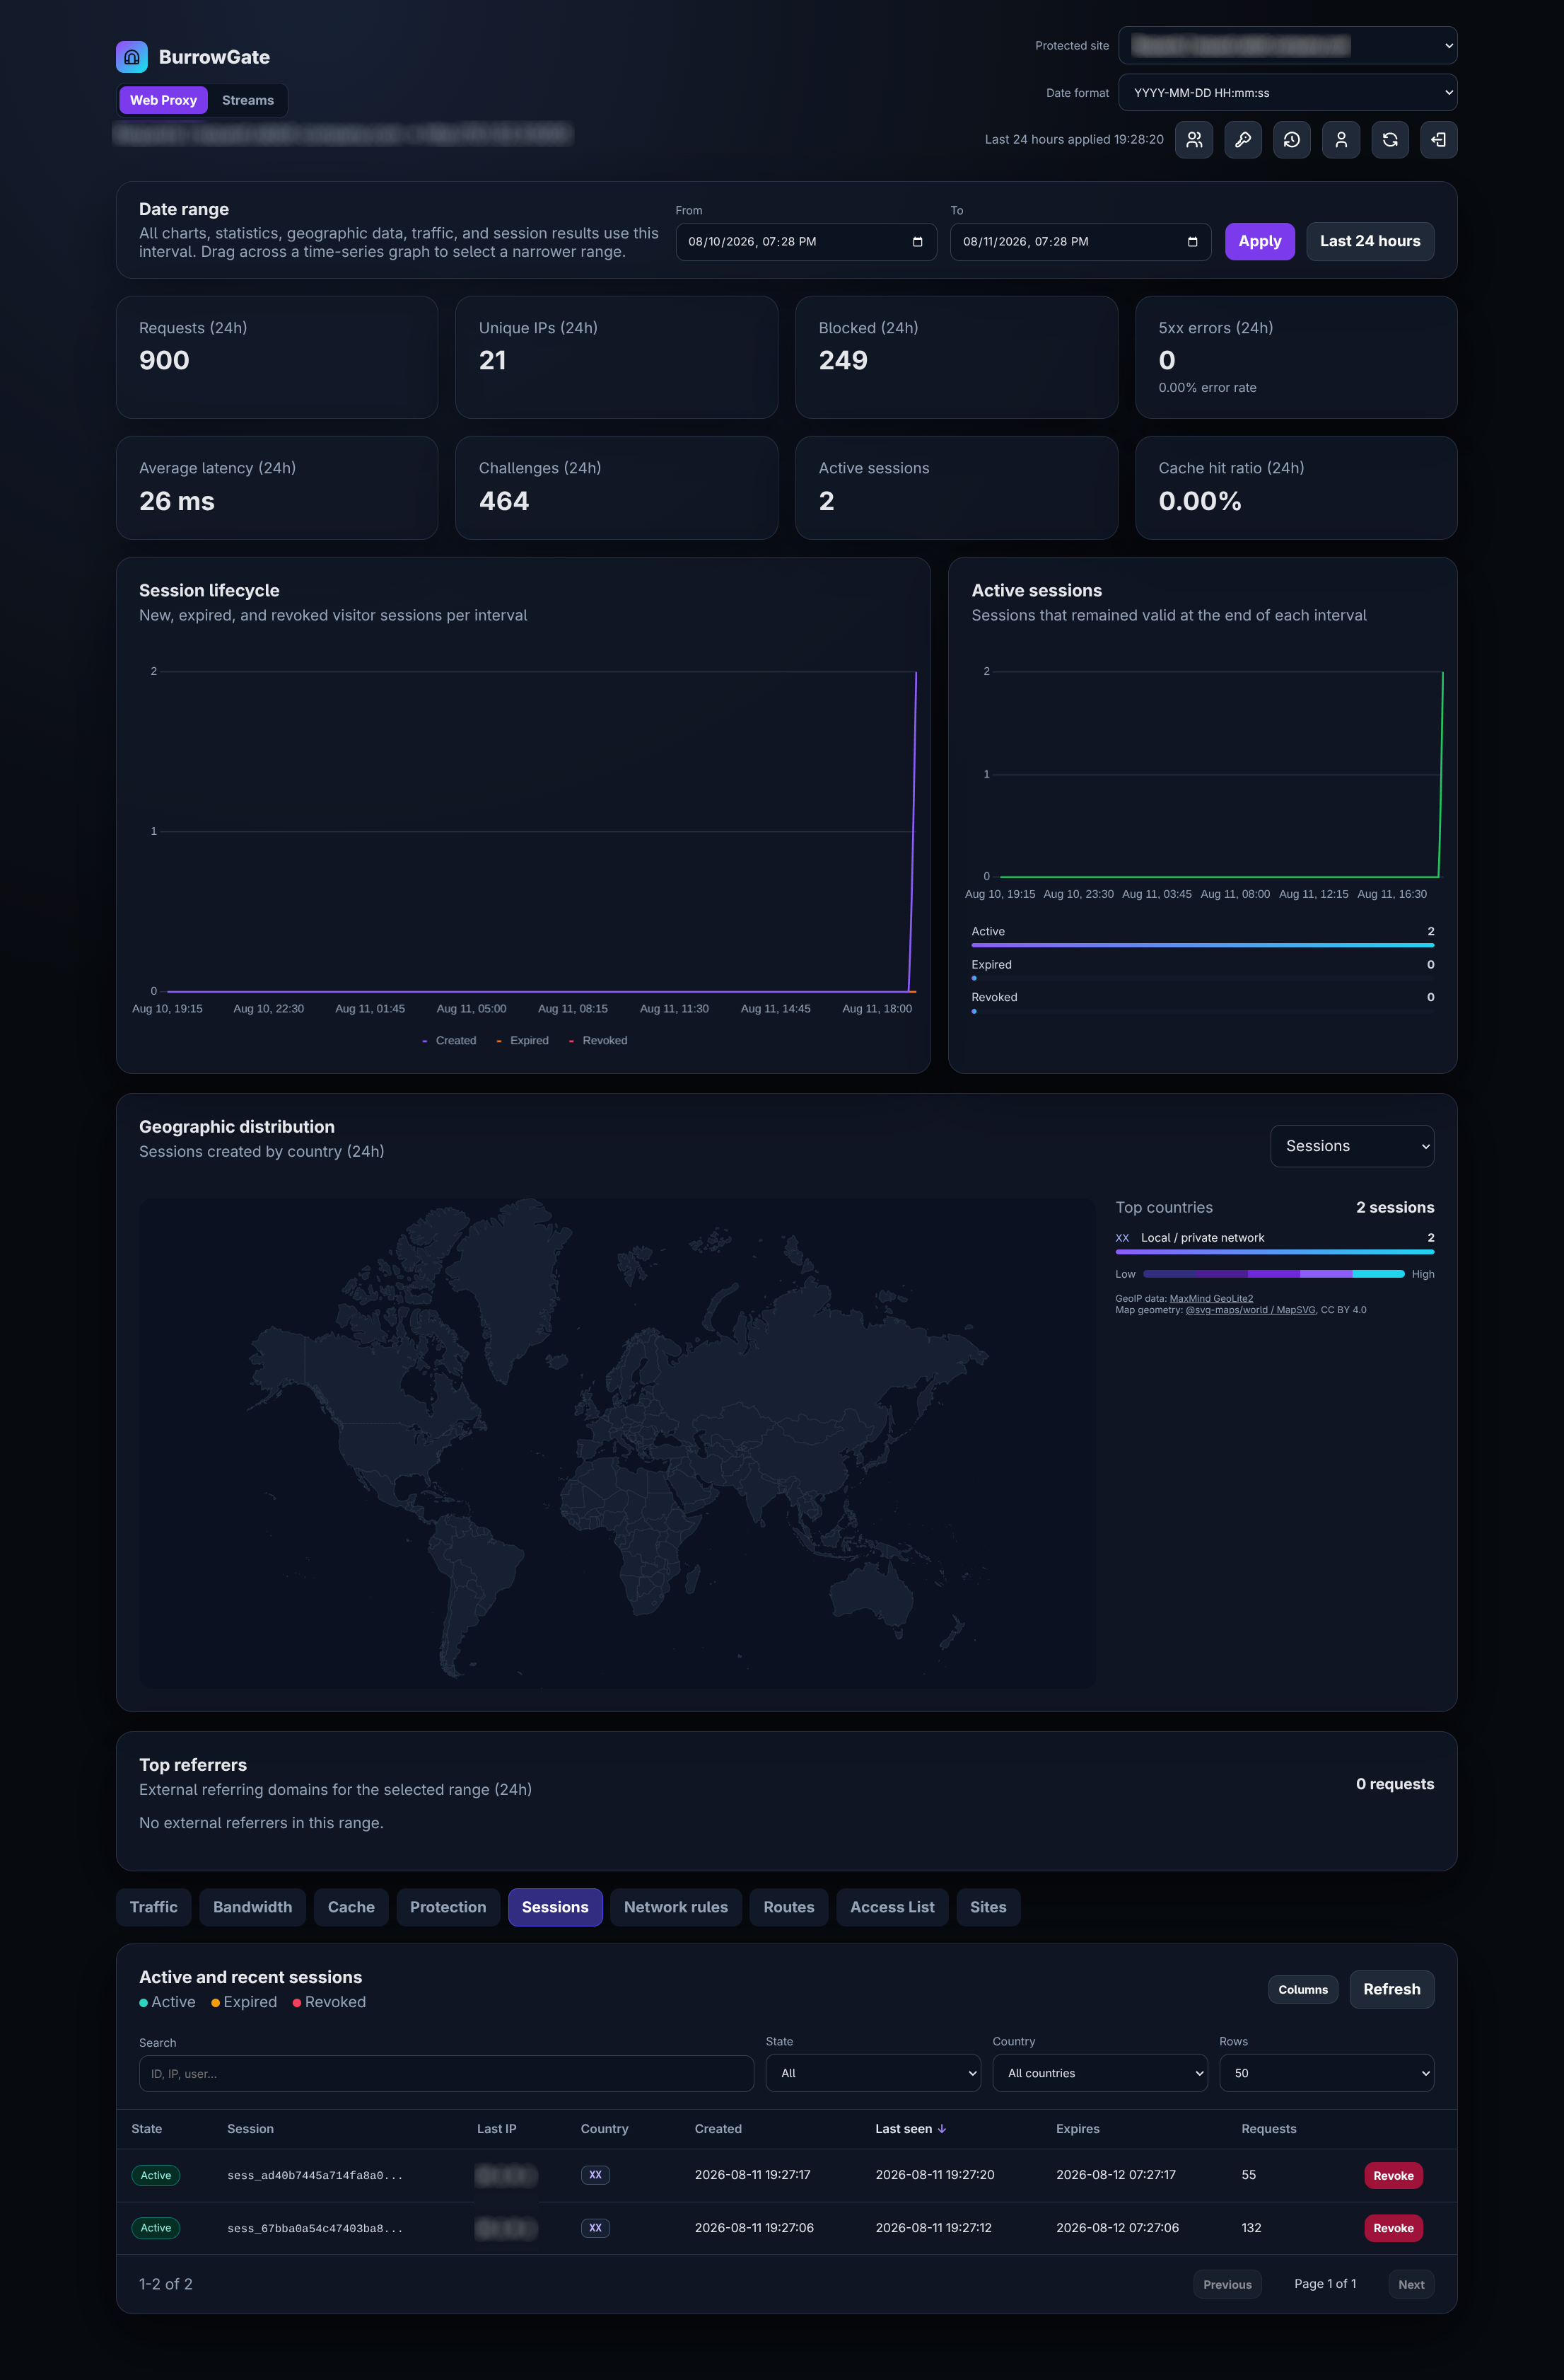Screen dimensions: 1564x2380
Task: Open the MaxMind GeoLite2 link
Action: coord(1211,1298)
